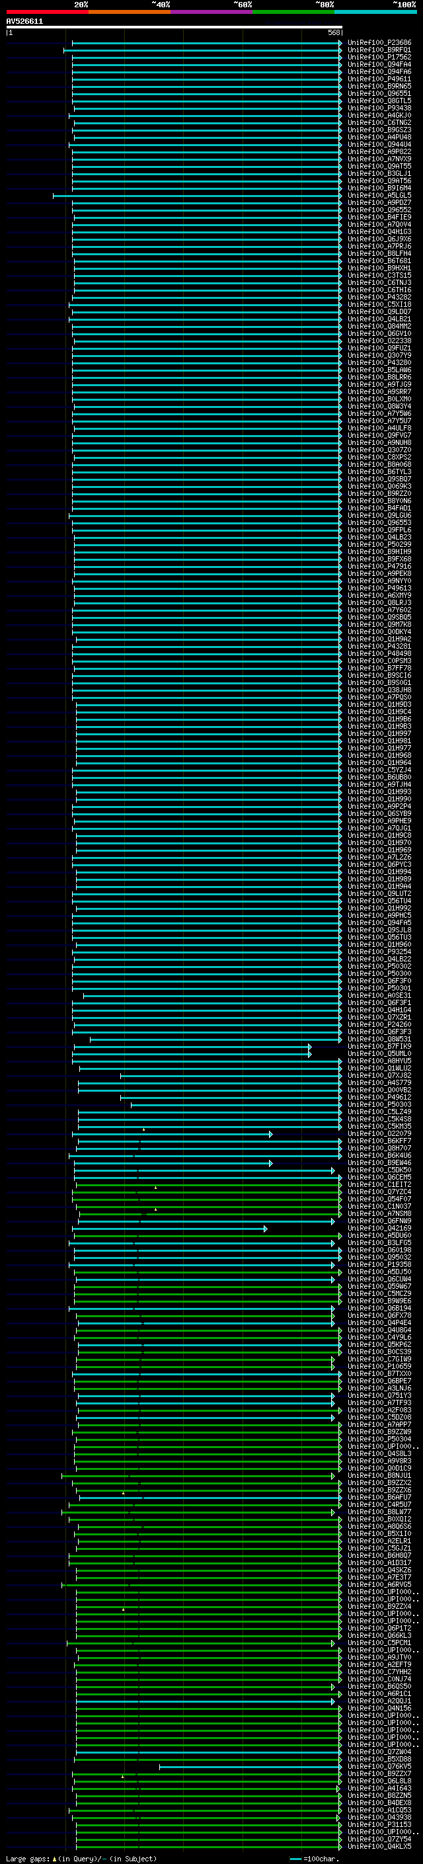Click the red 20% identity color swatch
The image size is (423, 1864).
tap(47, 12)
